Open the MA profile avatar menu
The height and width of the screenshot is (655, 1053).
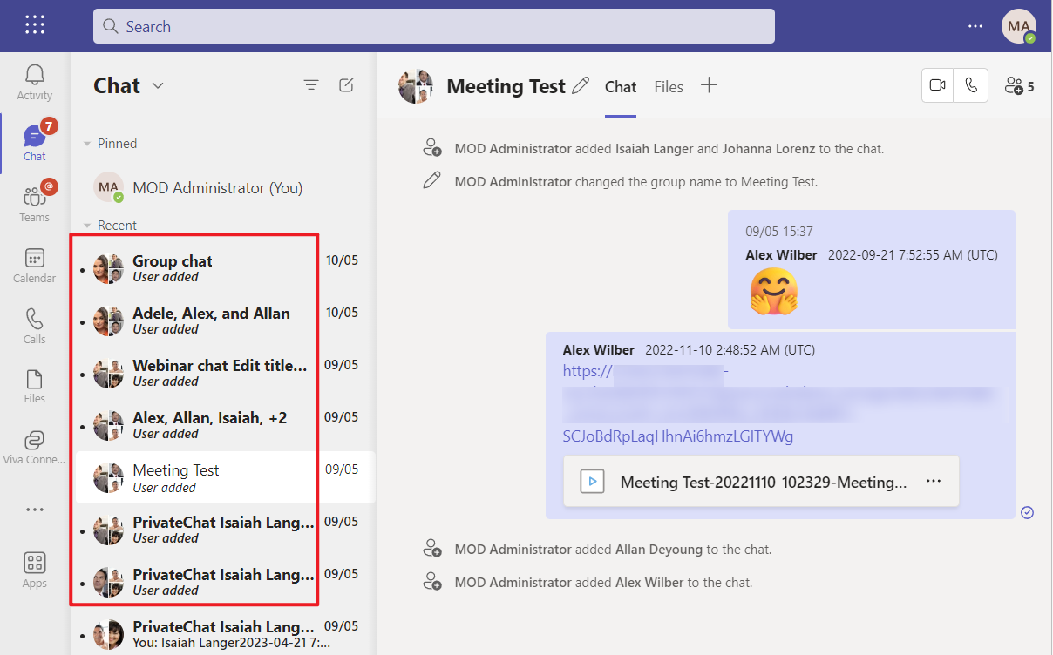(1018, 26)
